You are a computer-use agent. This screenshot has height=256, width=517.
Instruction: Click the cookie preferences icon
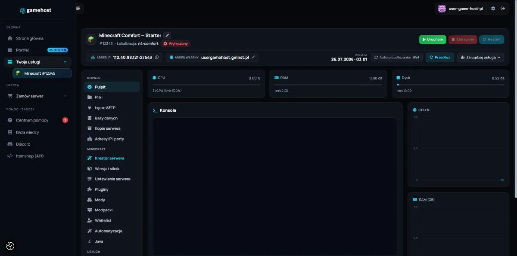coord(10,246)
